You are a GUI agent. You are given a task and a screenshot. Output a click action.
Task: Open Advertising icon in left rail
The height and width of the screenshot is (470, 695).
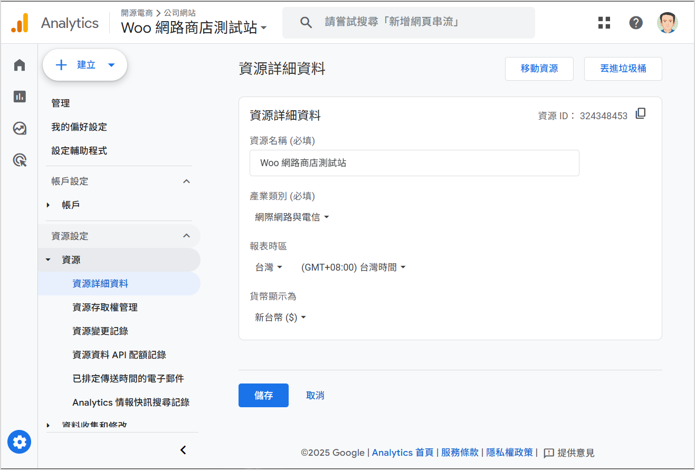point(20,160)
